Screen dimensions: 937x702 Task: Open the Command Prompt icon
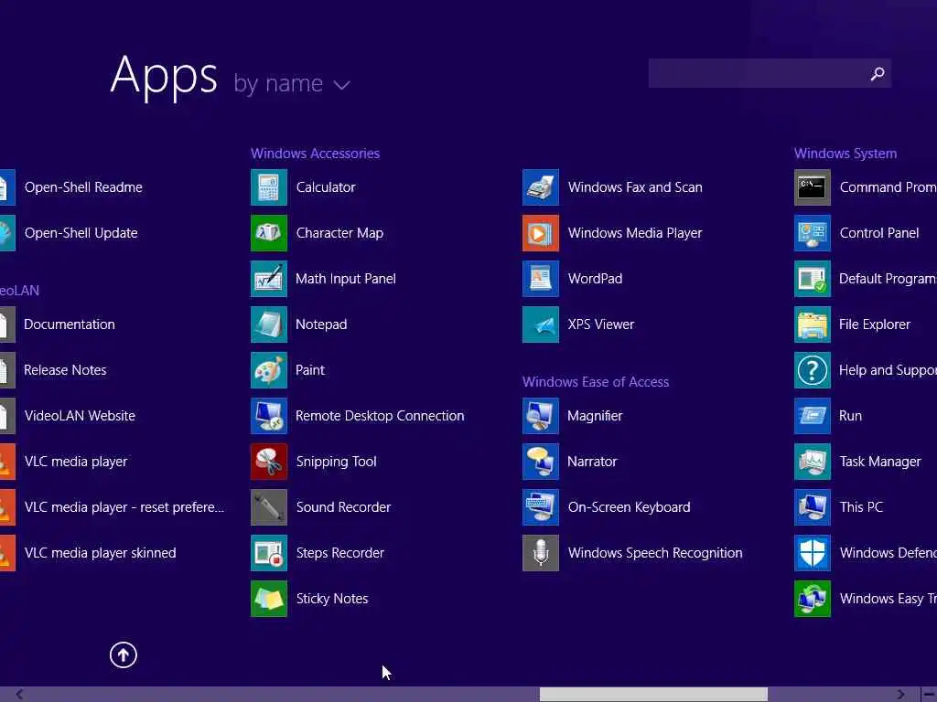click(x=813, y=187)
